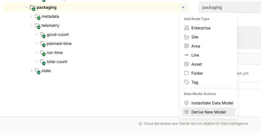261x133 pixels.
Task: Expand the planned-time tag
Action: point(37,44)
